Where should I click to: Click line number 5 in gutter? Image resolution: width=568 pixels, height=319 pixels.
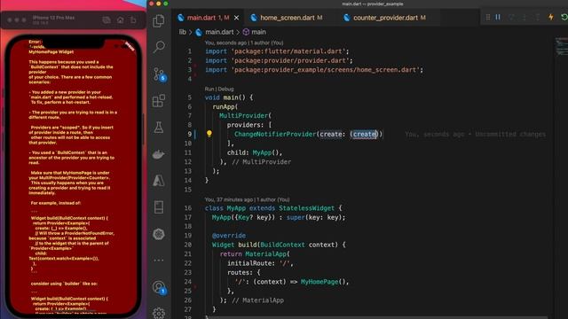coord(189,97)
